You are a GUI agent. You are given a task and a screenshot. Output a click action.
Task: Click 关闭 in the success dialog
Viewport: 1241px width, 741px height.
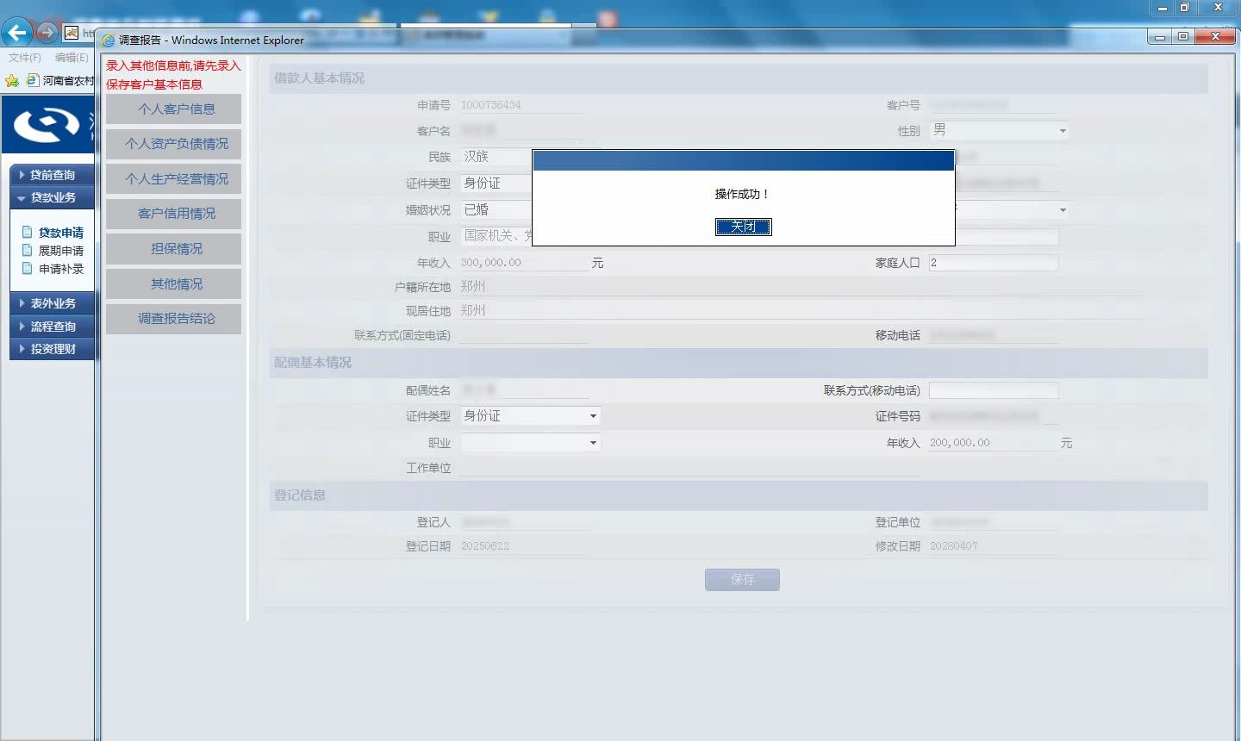(743, 227)
